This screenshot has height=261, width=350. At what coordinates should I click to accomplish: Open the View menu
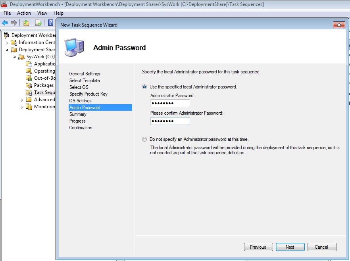(42, 13)
